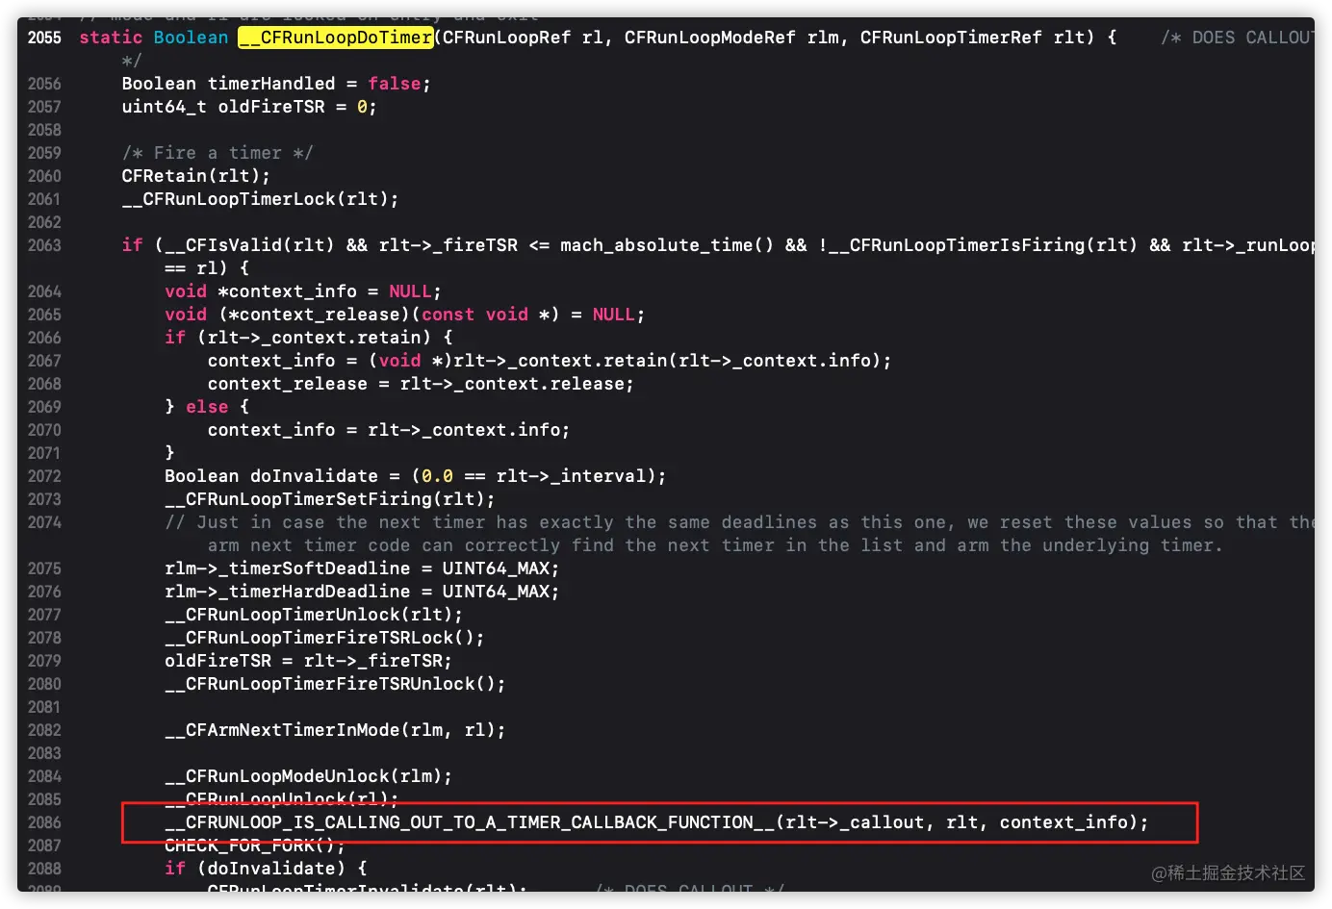Click the CFRetain(rlt); statement
The height and width of the screenshot is (909, 1332).
click(x=195, y=176)
